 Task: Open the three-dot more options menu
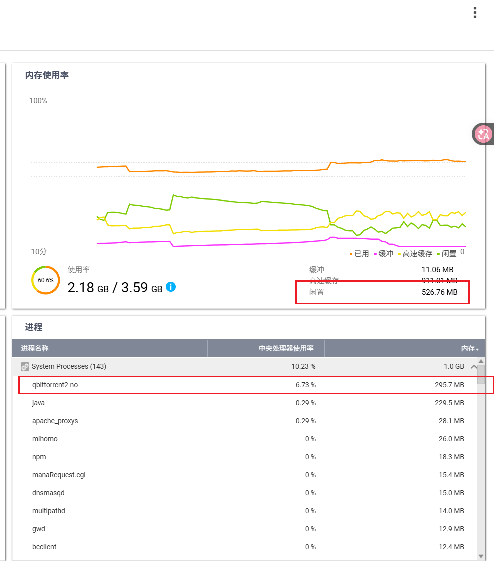[475, 13]
